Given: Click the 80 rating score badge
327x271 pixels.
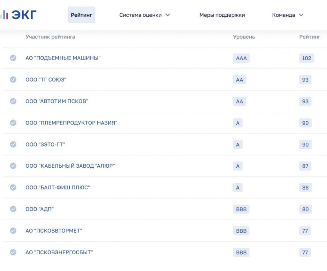Looking at the screenshot, I should pos(305,209).
